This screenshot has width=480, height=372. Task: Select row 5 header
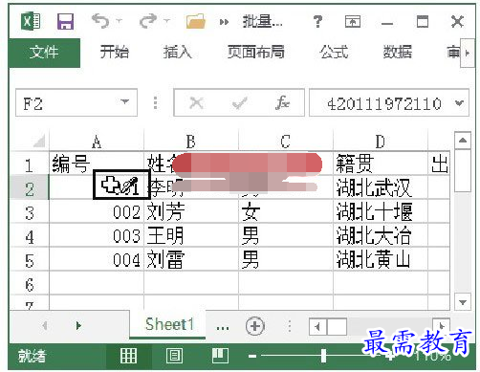[x=30, y=260]
